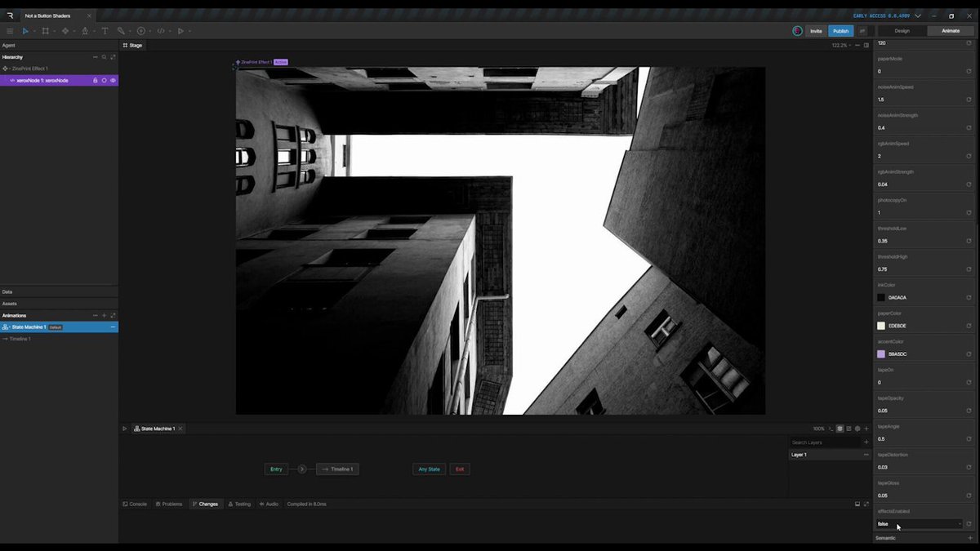Viewport: 980px width, 551px height.
Task: Toggle visibility eye of xeroxNode 1
Action: tap(113, 80)
